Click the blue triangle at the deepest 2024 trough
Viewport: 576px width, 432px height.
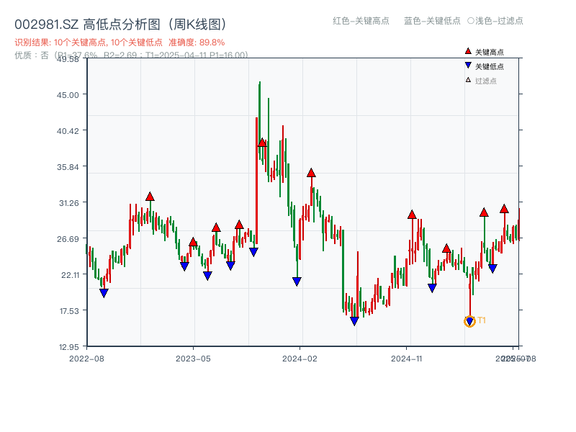click(x=354, y=319)
